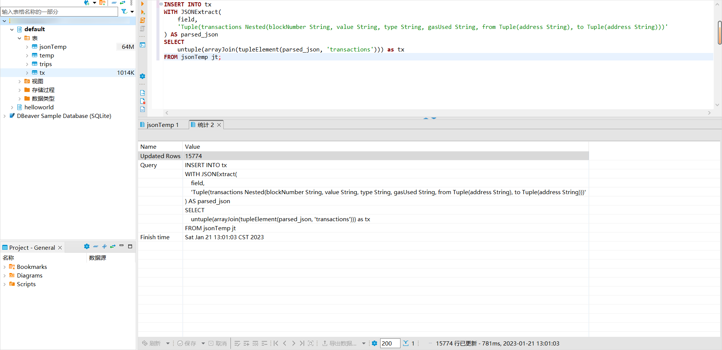The image size is (722, 350).
Task: Expand the jsonTemp table node
Action: pyautogui.click(x=27, y=47)
